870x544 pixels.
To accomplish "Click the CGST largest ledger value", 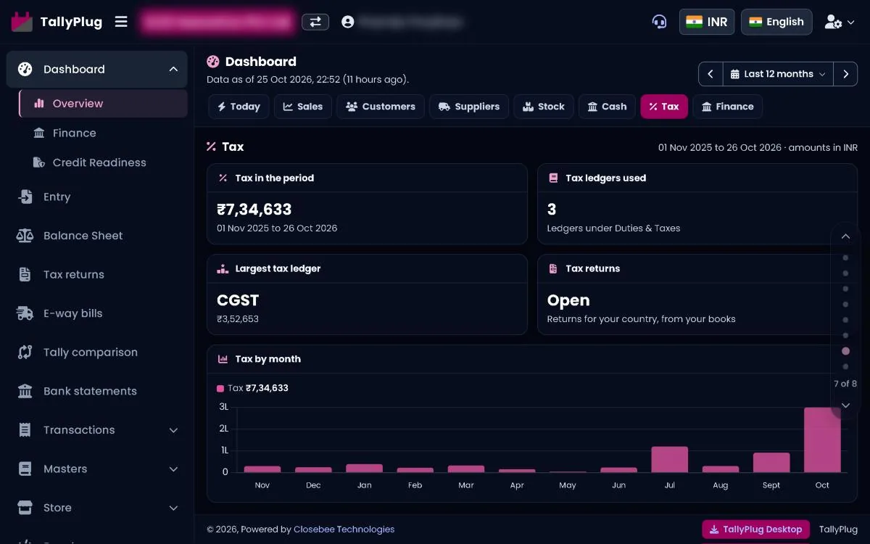I will [x=238, y=300].
